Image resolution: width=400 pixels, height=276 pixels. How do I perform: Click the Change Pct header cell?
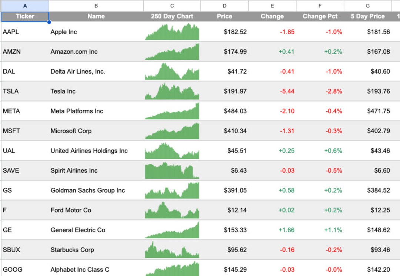(x=320, y=16)
